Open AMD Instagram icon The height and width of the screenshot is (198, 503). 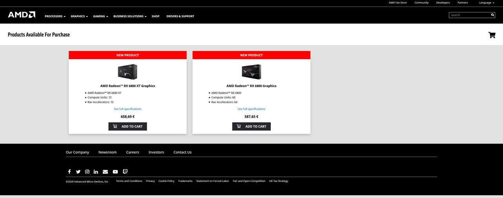tap(87, 172)
